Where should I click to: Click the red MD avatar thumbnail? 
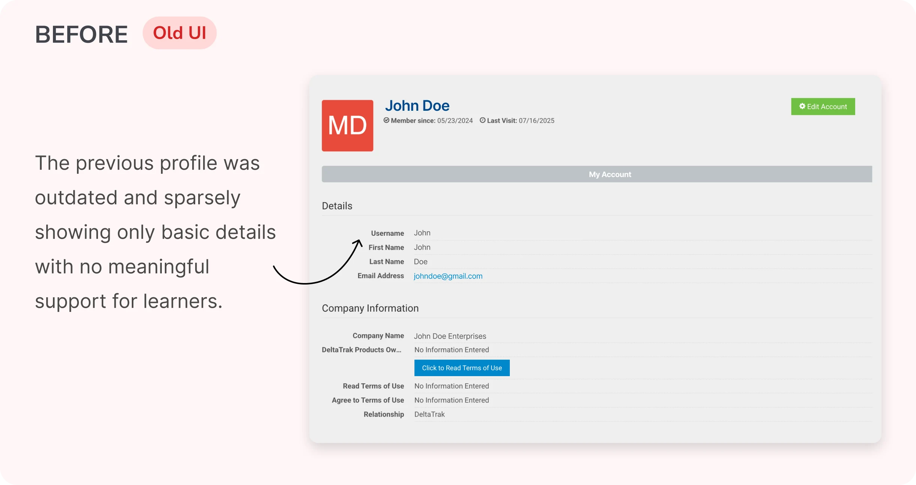point(347,125)
